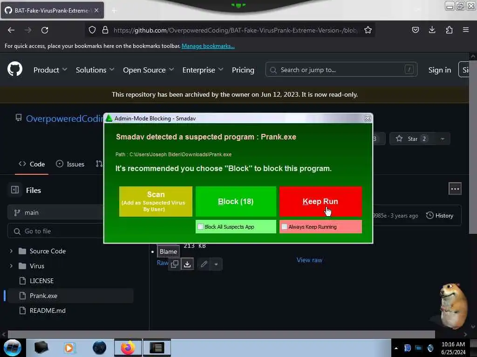Close the Smadav Admin-Mode Blocking dialog
The height and width of the screenshot is (357, 477).
pyautogui.click(x=368, y=119)
